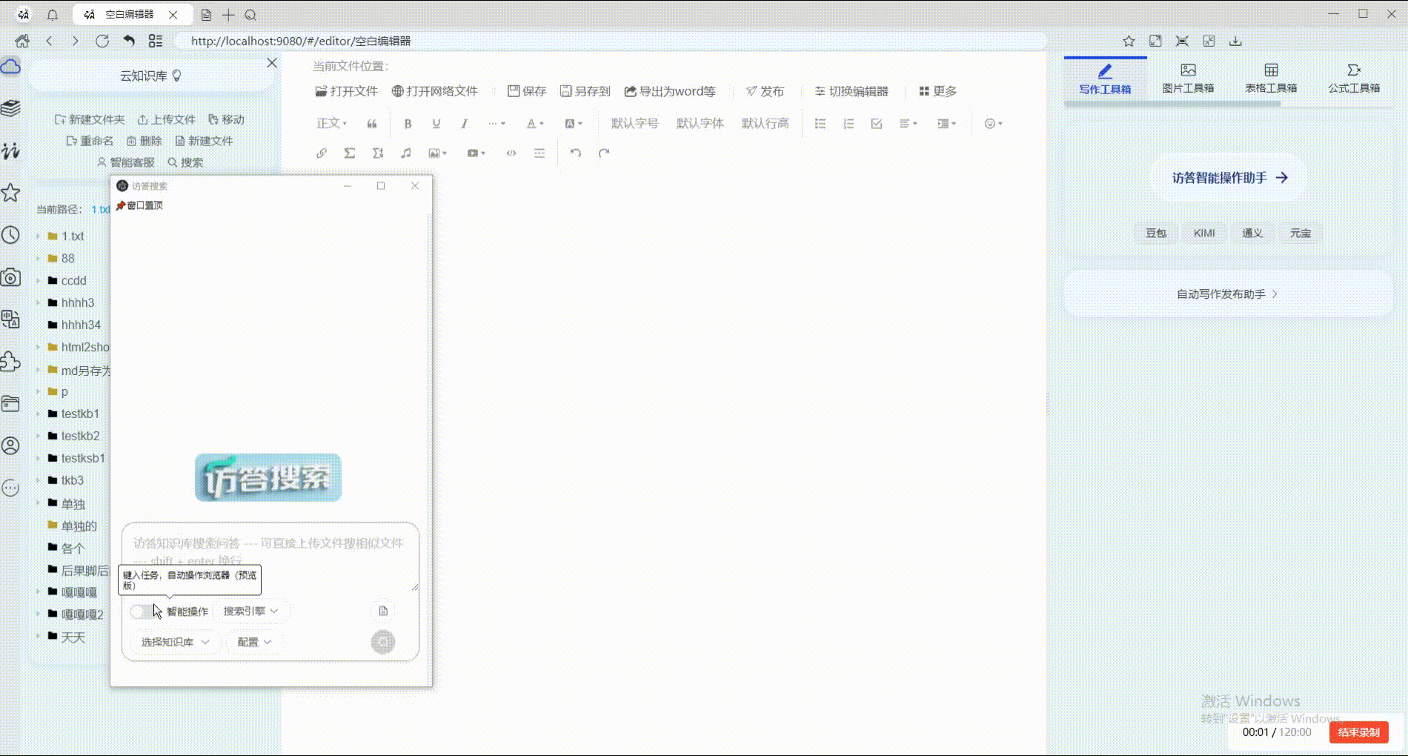This screenshot has height=756, width=1408.
Task: Insert audio with the music note icon
Action: (406, 153)
